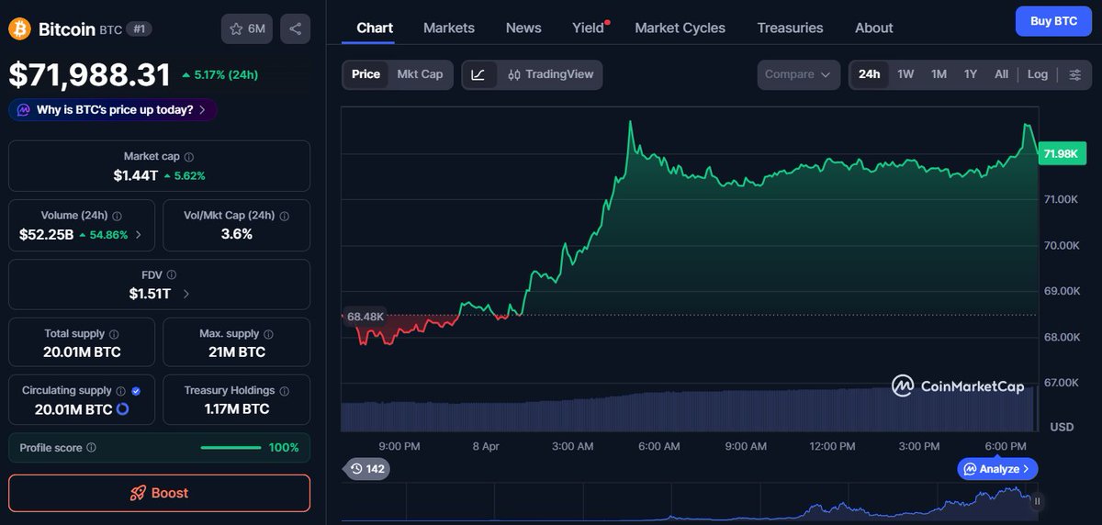Click the 21M BTC max supply value

(236, 352)
